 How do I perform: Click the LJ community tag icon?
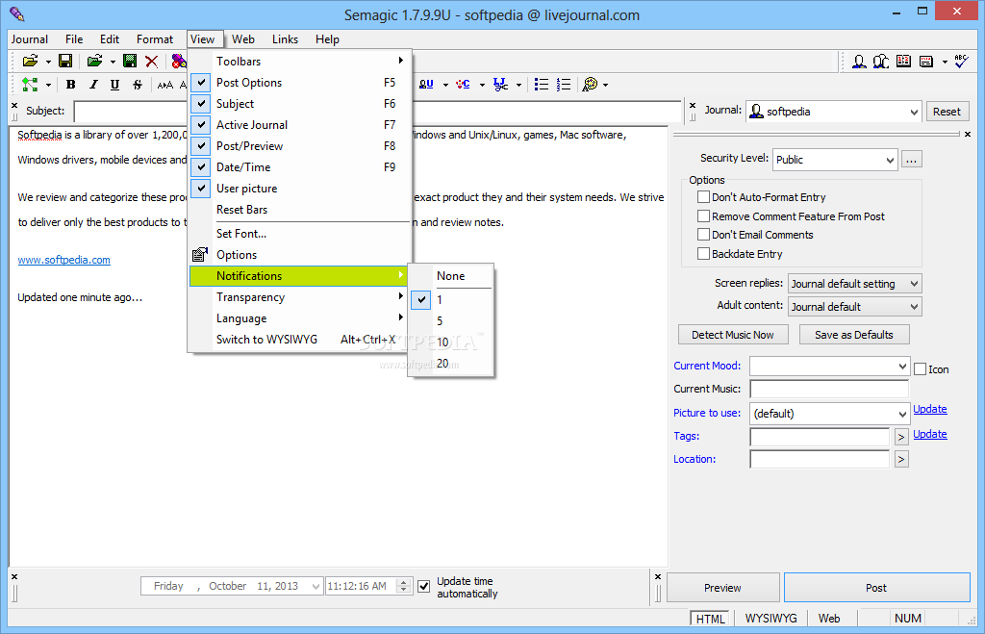click(463, 85)
